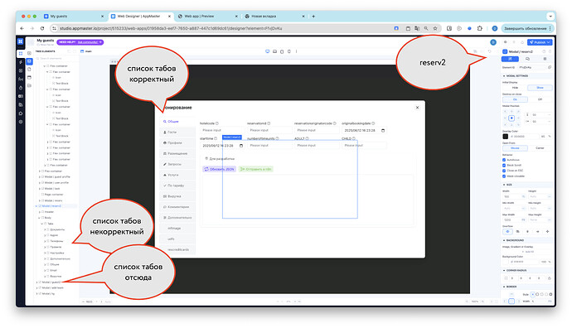Toggle the Autofocus checkbox
Screen dimensions: 572x328
(x=504, y=160)
